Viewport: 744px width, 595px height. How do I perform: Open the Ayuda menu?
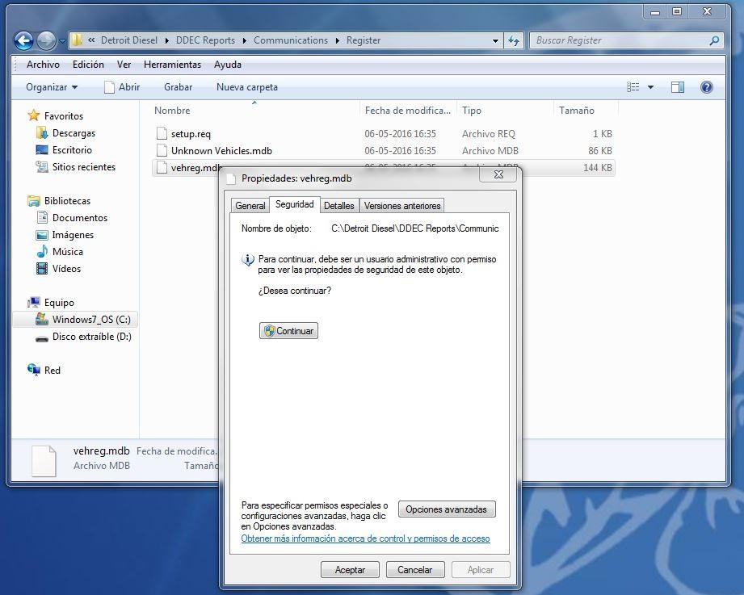coord(227,65)
